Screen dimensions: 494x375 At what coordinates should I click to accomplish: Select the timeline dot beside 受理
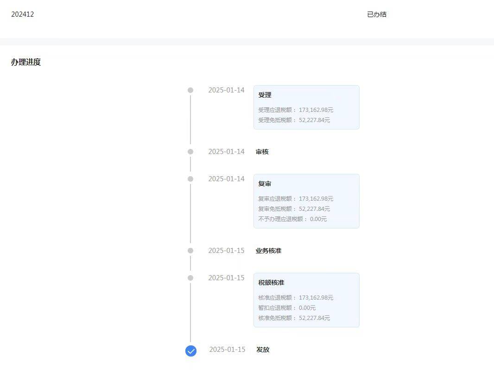[190, 90]
